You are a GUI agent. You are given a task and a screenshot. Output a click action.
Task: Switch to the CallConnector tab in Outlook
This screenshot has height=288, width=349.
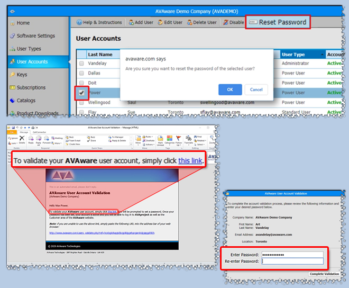[x=39, y=132]
